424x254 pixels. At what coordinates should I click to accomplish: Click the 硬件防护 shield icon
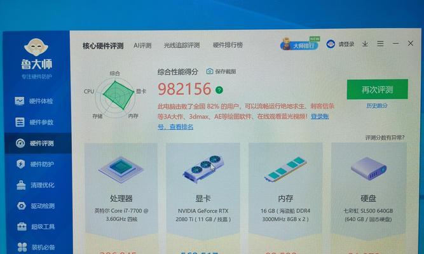[21, 164]
